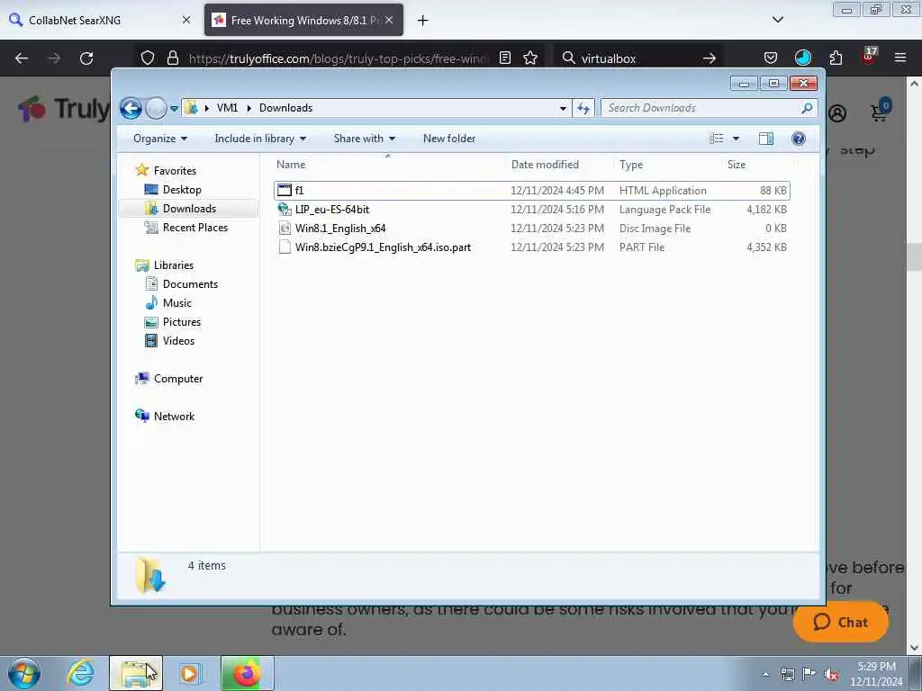This screenshot has width=922, height=691.
Task: Select the Win8.1_English_x64 disc image file
Action: (532, 229)
